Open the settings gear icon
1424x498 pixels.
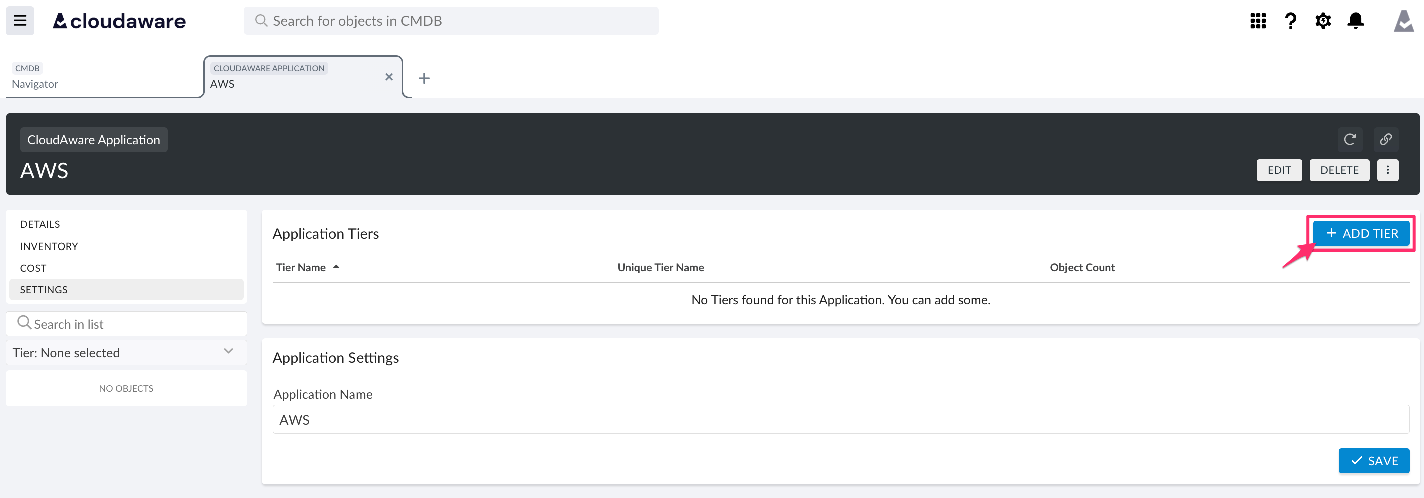[x=1323, y=21]
